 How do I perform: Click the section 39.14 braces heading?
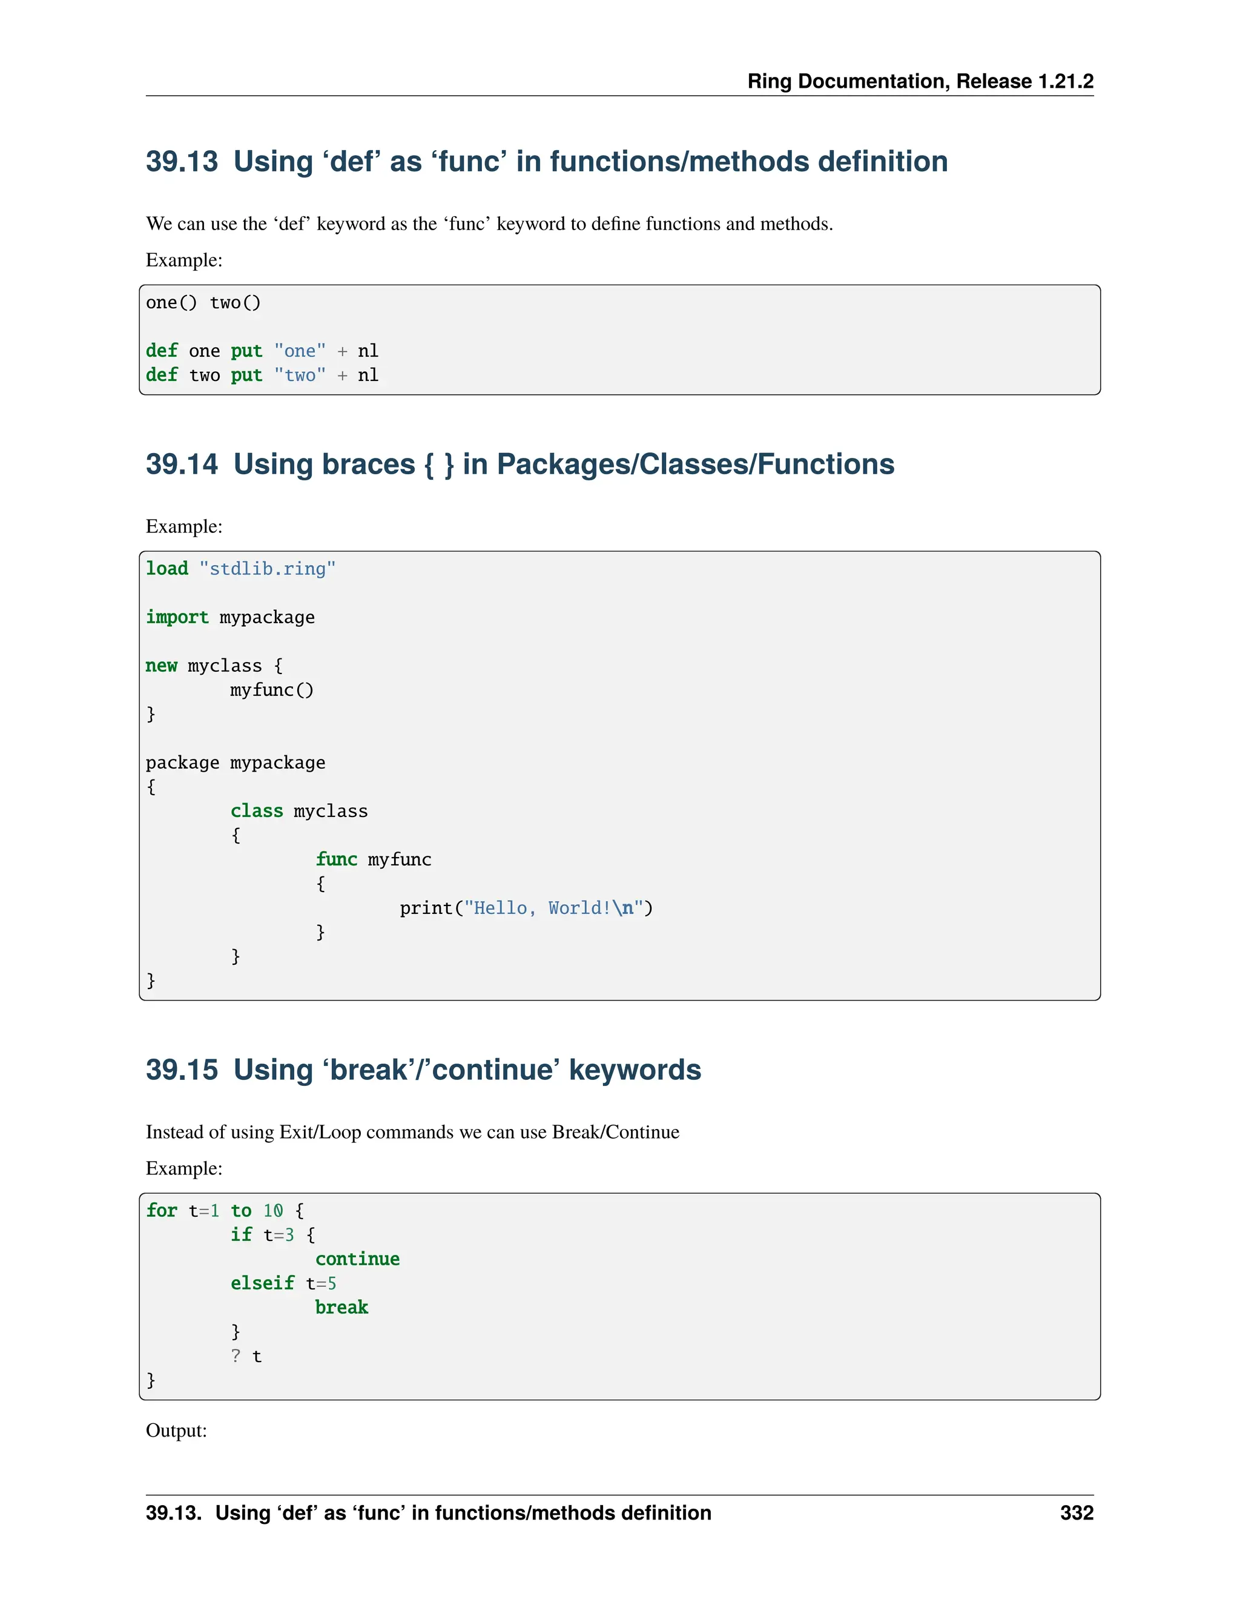[519, 465]
